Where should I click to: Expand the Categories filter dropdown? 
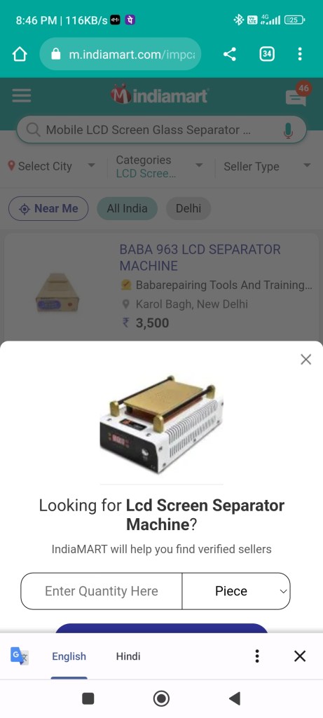pyautogui.click(x=160, y=167)
